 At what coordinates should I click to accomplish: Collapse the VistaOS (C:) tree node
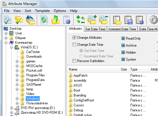(x=12, y=47)
